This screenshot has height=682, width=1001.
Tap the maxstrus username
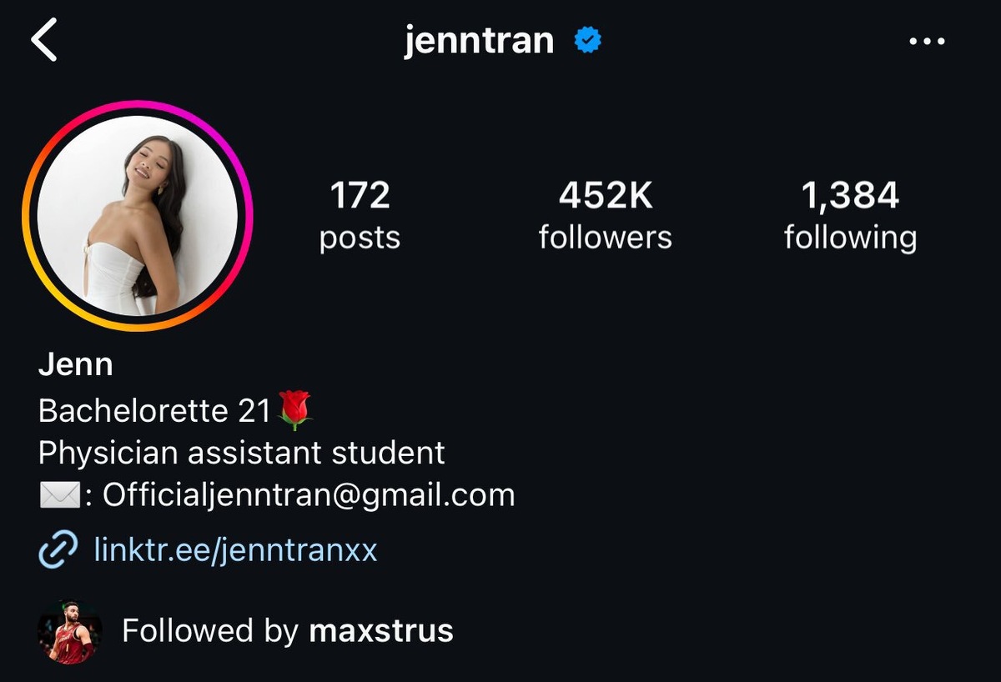(x=381, y=630)
